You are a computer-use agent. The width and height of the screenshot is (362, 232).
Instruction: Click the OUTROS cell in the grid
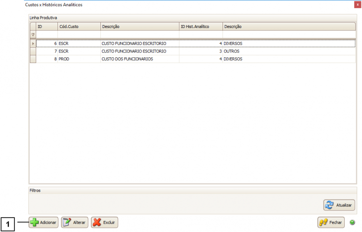(x=232, y=51)
